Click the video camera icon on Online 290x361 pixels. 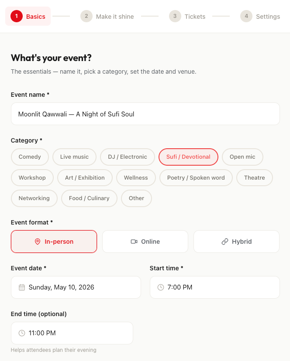134,242
